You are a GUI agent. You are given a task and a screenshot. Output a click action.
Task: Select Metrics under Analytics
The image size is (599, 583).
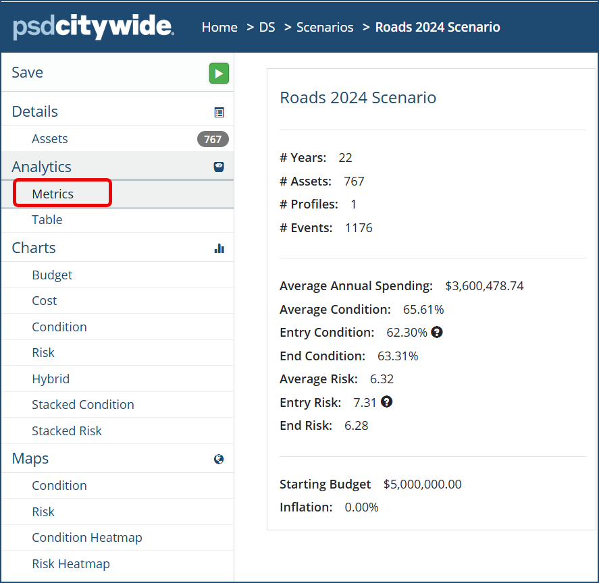tap(53, 194)
